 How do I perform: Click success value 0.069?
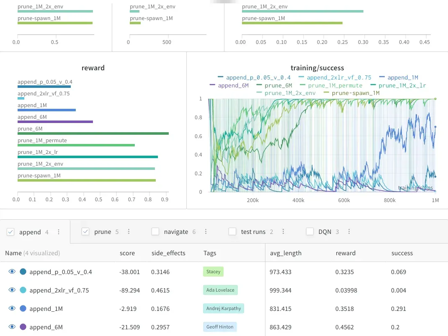[398, 272]
